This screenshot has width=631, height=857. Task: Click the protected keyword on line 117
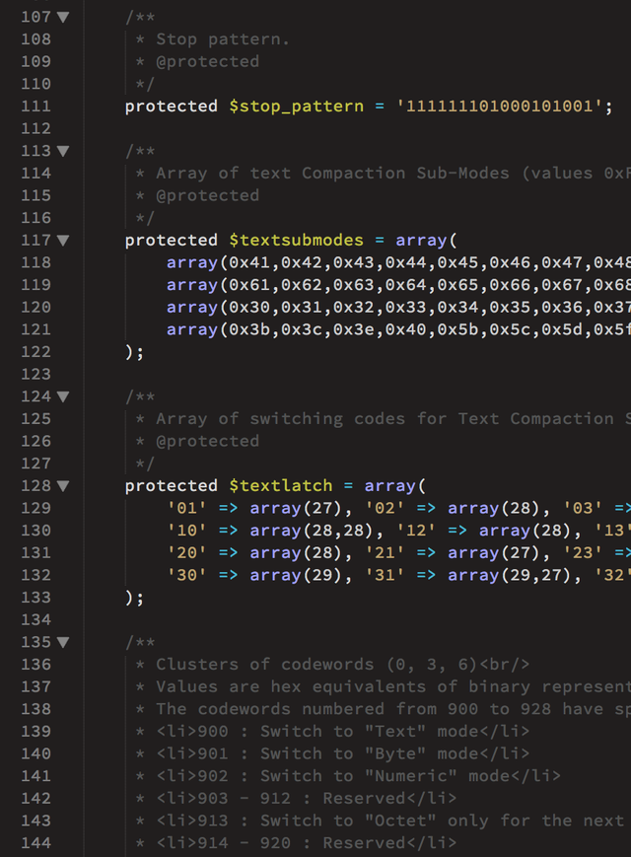171,240
